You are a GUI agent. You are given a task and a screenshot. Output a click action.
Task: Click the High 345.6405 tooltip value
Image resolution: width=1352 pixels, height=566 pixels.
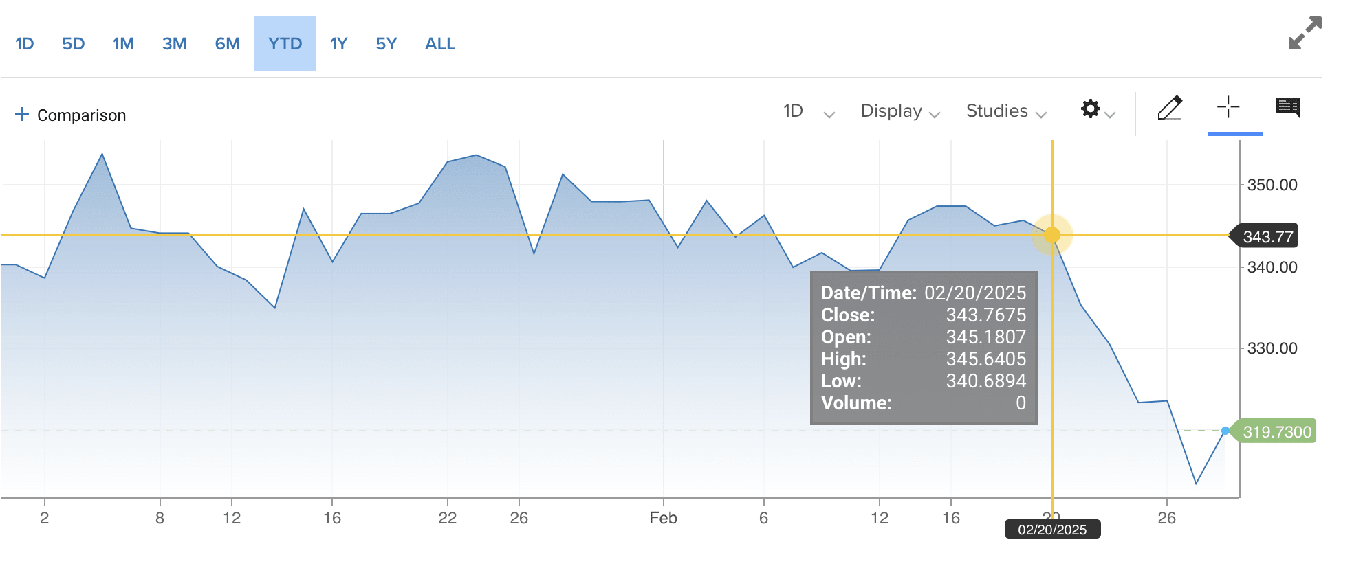(x=986, y=359)
